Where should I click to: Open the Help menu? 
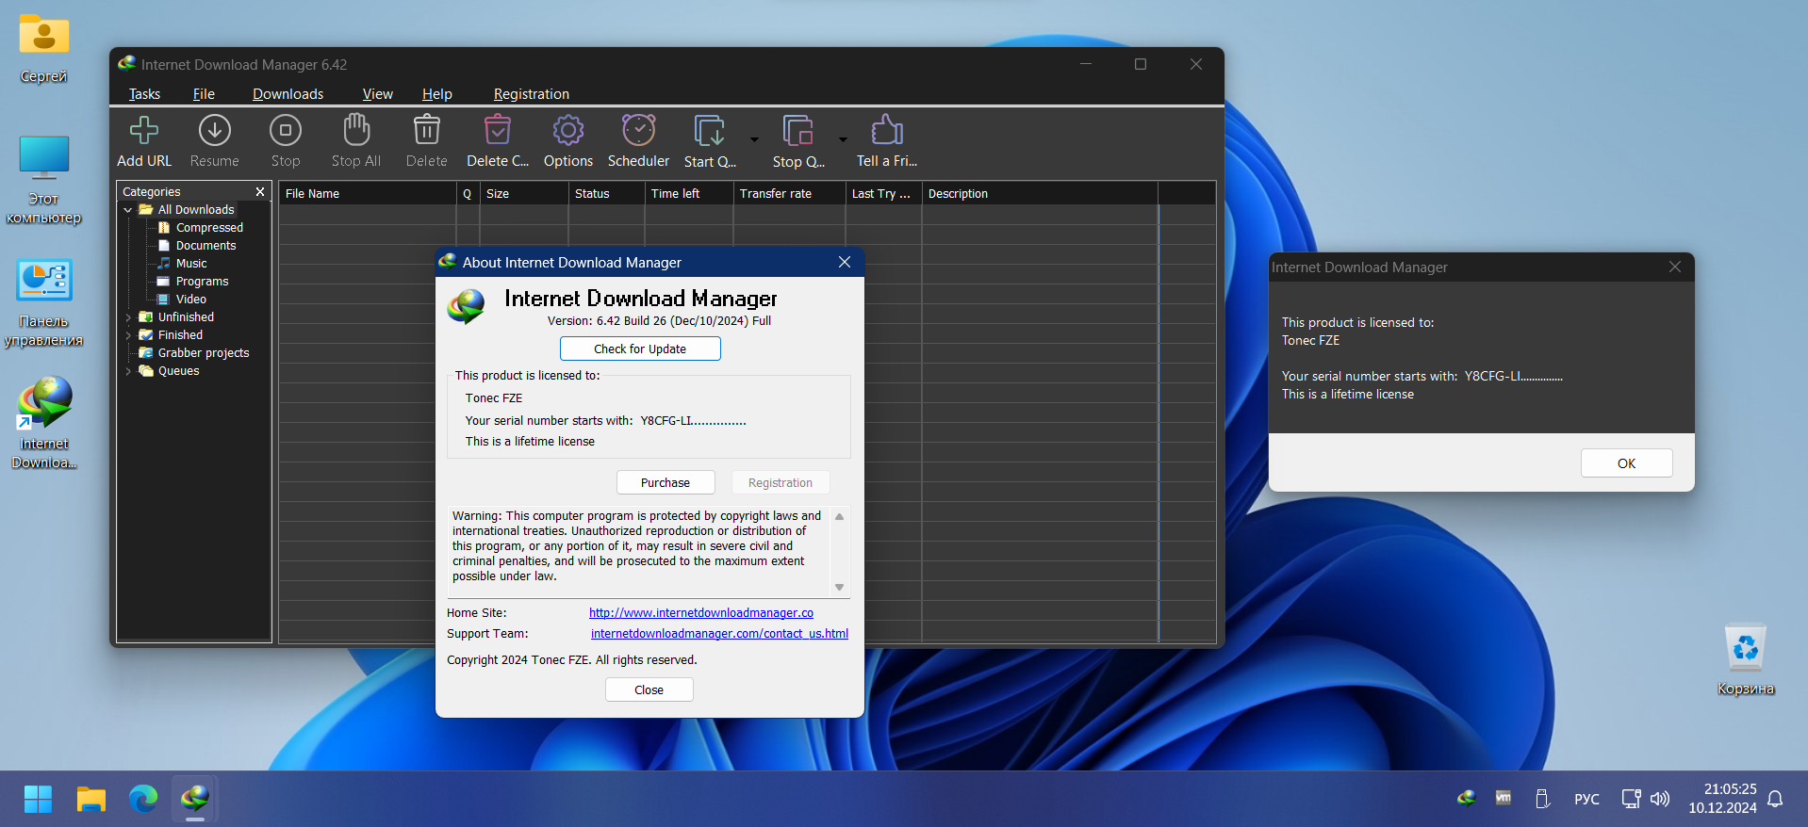(x=436, y=94)
